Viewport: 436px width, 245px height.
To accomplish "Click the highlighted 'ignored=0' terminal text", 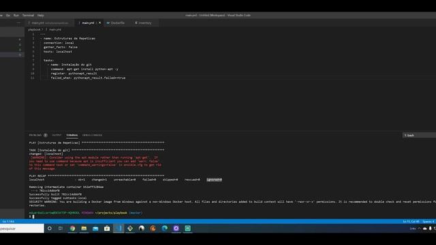I will pos(214,180).
